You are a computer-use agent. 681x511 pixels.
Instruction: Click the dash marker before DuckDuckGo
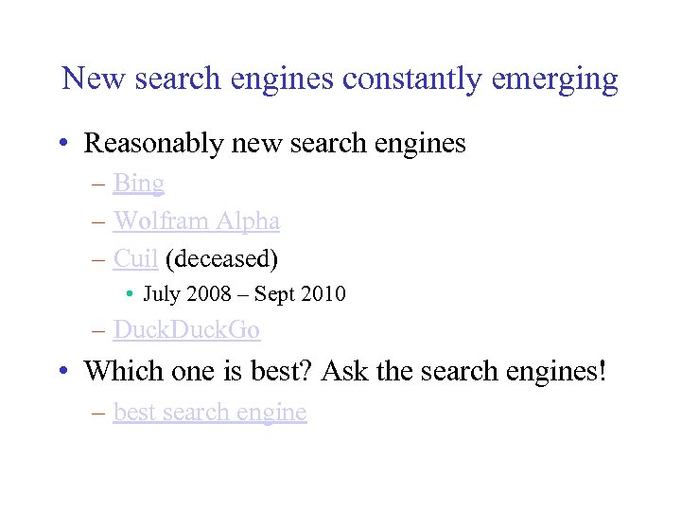pos(99,330)
